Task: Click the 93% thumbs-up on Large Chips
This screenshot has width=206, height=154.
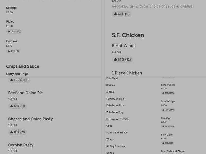Action: click(x=168, y=93)
